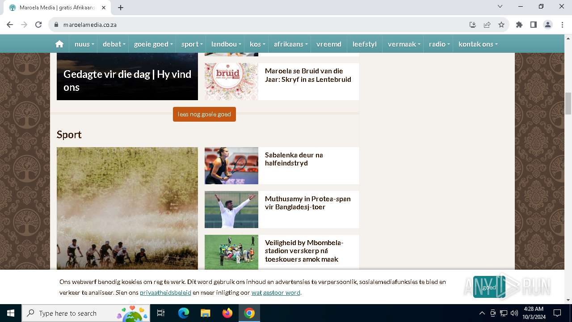Open Chrome profile avatar
The image size is (572, 322).
coord(548,25)
